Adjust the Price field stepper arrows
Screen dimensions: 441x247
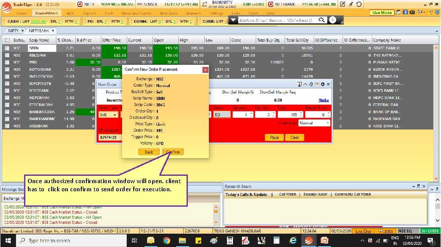click(x=301, y=114)
